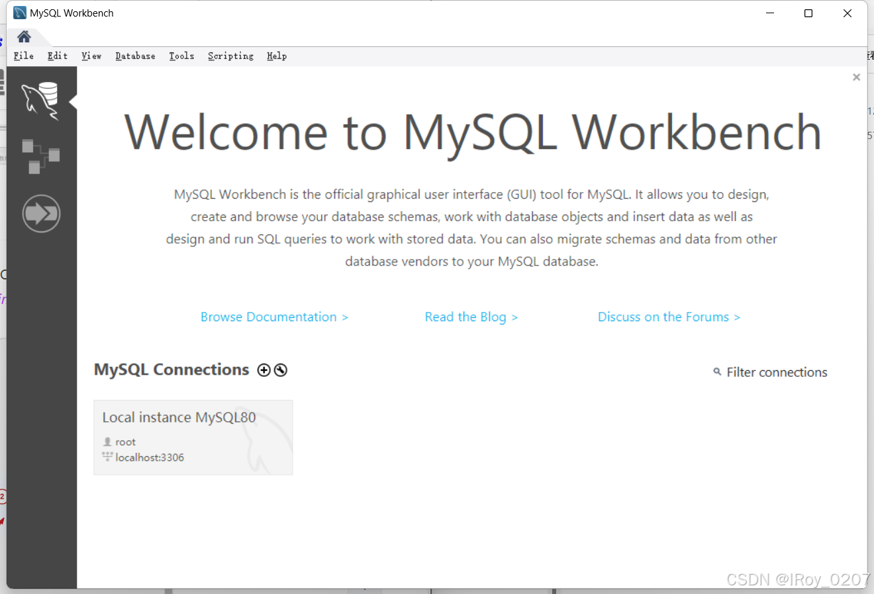Image resolution: width=874 pixels, height=594 pixels.
Task: Add a new MySQL connection
Action: [x=264, y=370]
